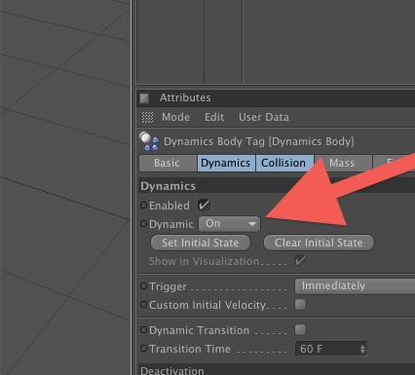Click the Set Initial State button
This screenshot has width=415, height=375.
(x=201, y=243)
